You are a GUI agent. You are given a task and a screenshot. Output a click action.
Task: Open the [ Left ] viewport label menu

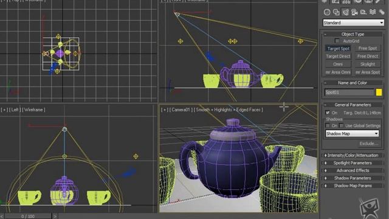pyautogui.click(x=15, y=109)
